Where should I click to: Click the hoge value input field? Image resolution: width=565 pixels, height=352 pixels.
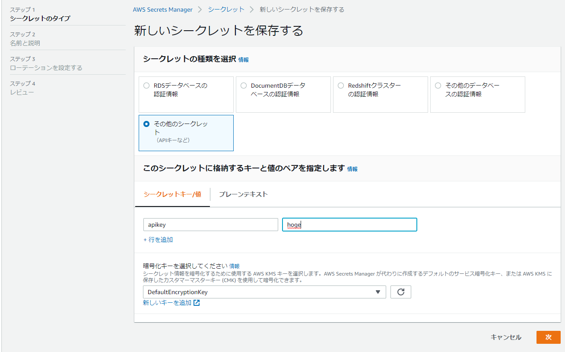coord(349,225)
